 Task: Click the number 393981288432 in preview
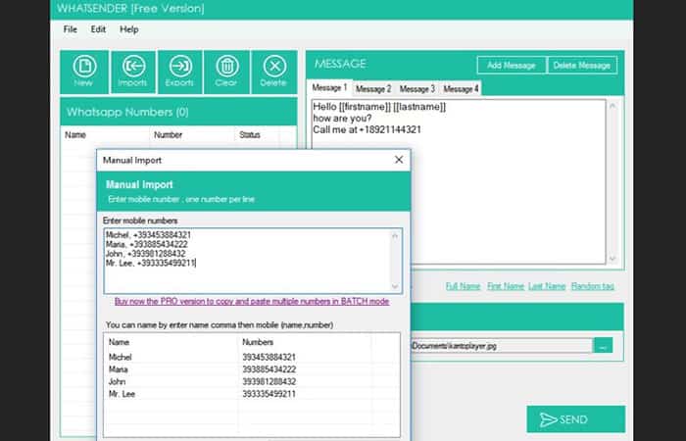point(269,381)
